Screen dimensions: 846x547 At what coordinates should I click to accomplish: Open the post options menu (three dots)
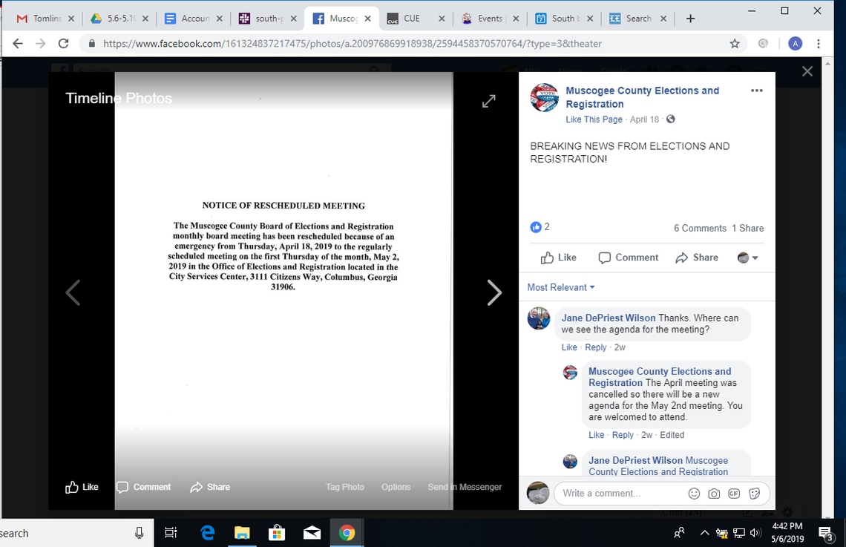point(756,90)
